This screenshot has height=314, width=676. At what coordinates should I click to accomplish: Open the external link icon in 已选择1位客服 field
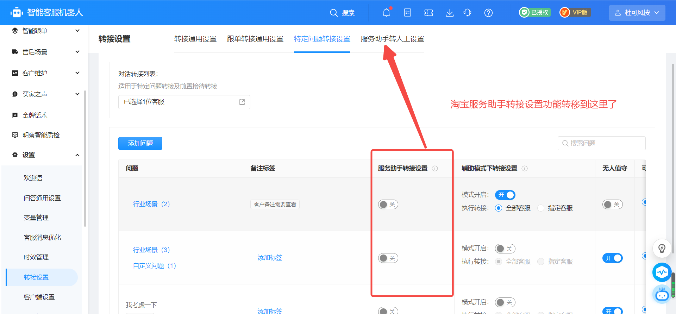pos(242,102)
